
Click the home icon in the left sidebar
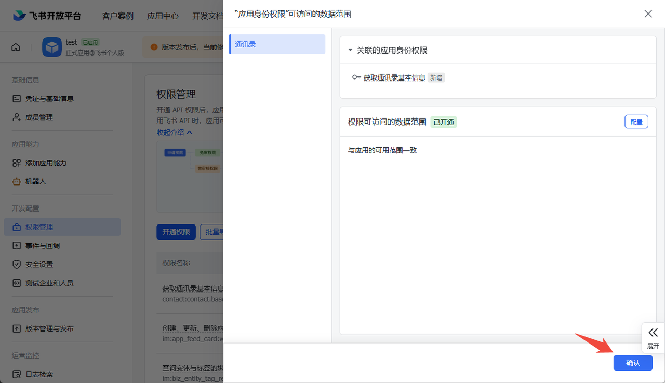tap(16, 47)
